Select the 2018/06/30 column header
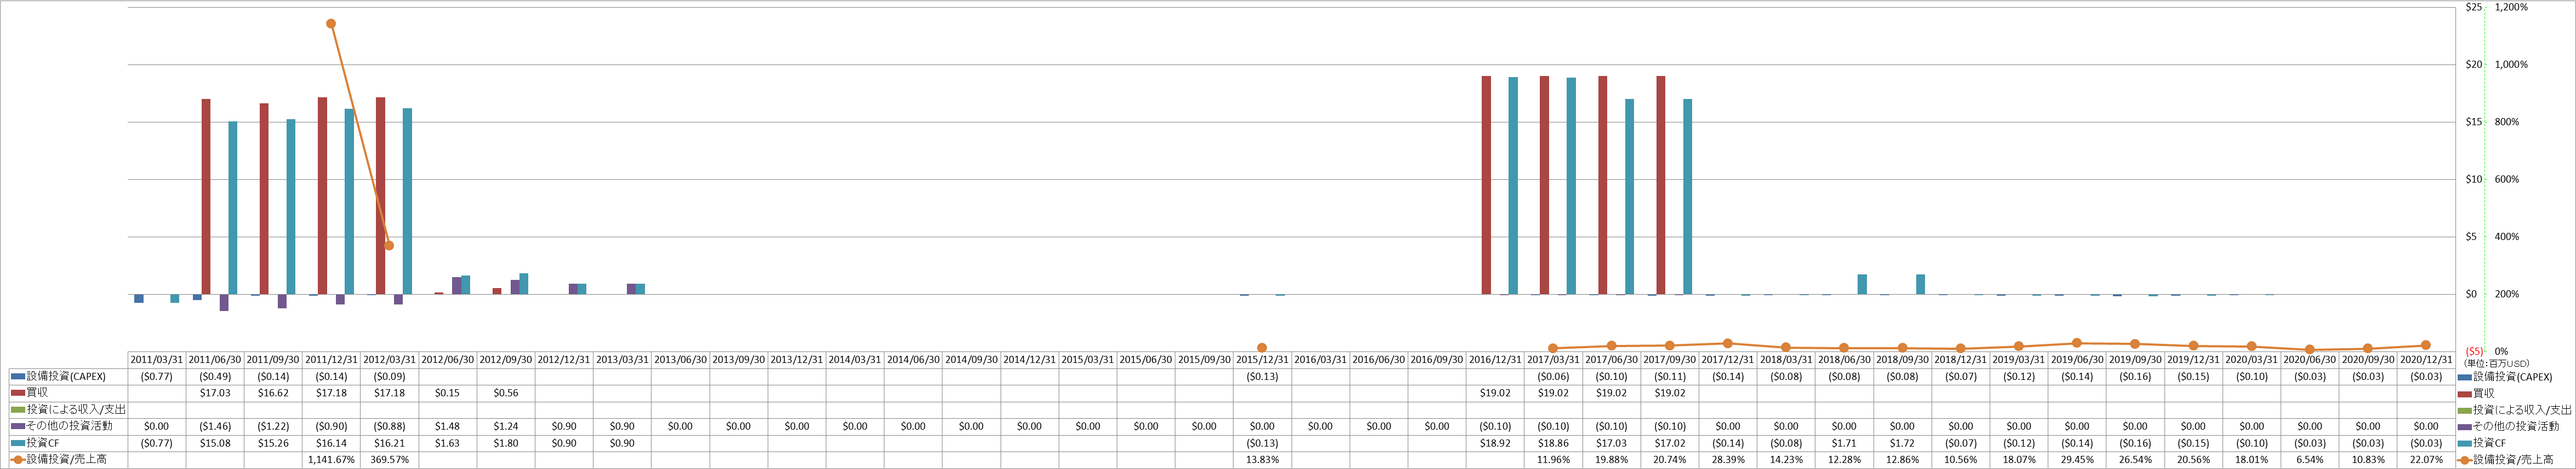The width and height of the screenshot is (2576, 469). 1844,359
